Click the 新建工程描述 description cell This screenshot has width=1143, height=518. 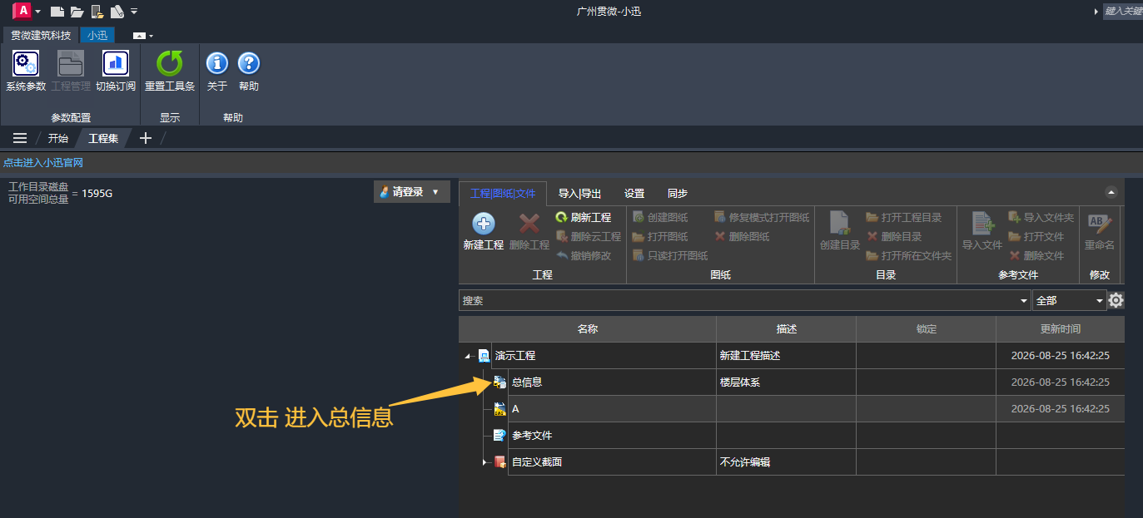pyautogui.click(x=786, y=356)
